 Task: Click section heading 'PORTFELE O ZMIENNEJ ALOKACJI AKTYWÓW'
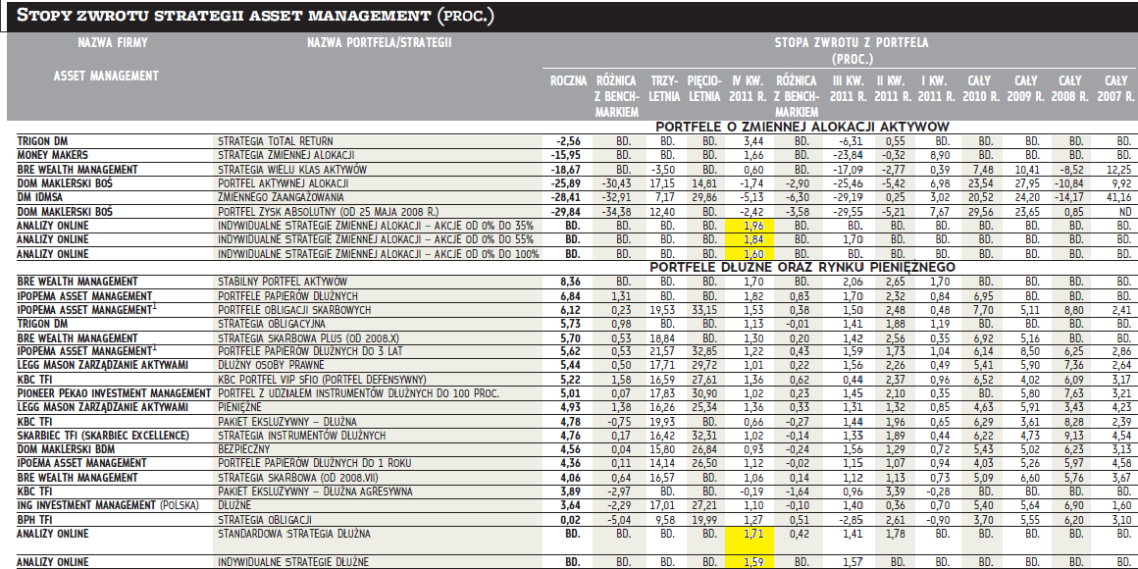802,127
